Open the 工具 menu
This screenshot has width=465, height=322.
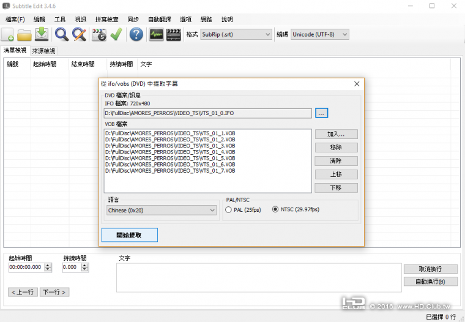60,20
